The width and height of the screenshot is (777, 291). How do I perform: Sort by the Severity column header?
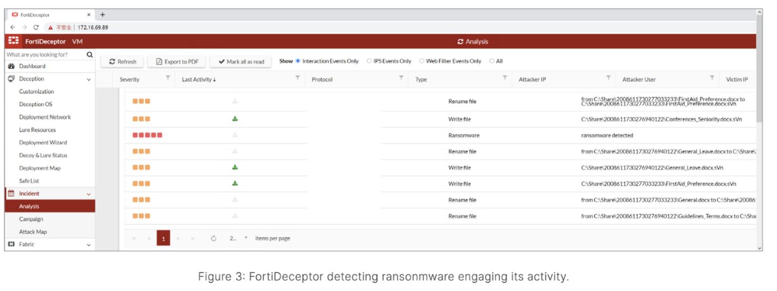click(130, 80)
